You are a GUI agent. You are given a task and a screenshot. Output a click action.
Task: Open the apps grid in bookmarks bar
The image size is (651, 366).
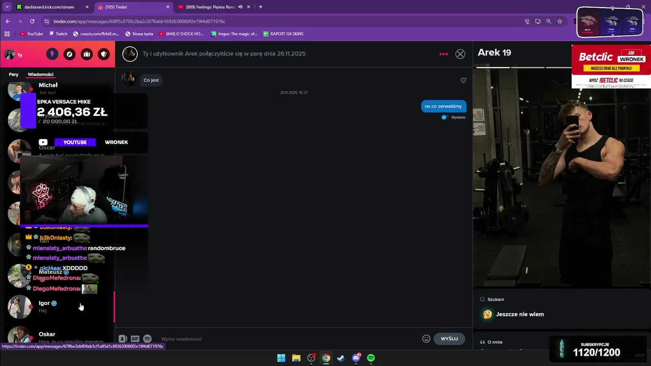coord(7,34)
